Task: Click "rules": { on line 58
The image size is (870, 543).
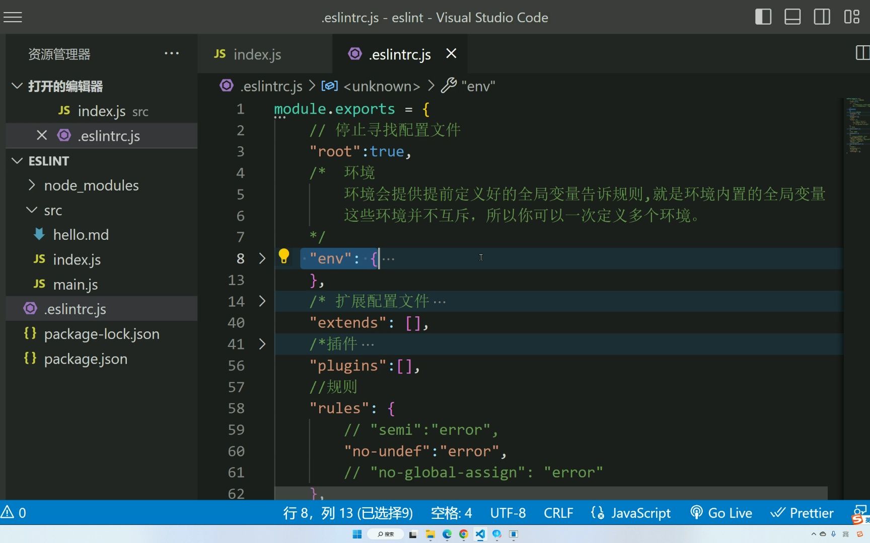Action: [352, 408]
